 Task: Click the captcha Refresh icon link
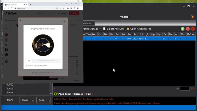[29, 66]
